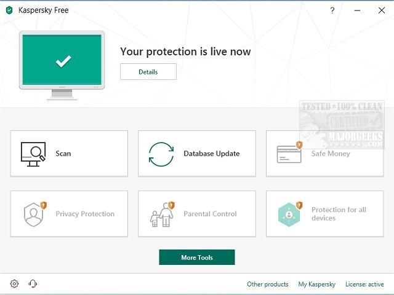
Task: Open settings with the gear icon
Action: click(x=14, y=284)
